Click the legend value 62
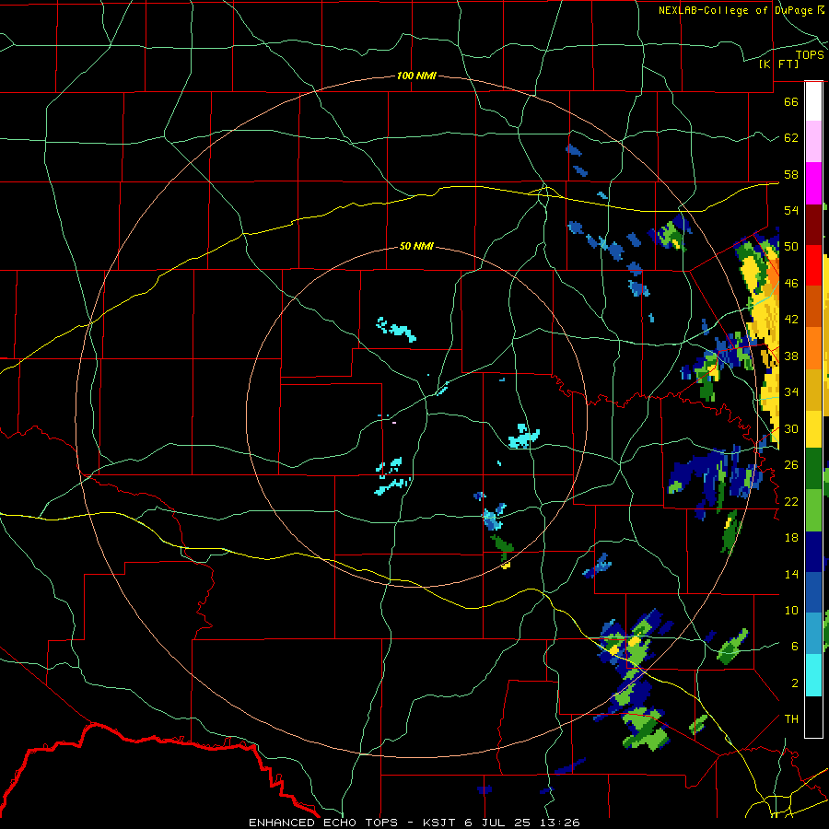The height and width of the screenshot is (829, 829). click(791, 137)
